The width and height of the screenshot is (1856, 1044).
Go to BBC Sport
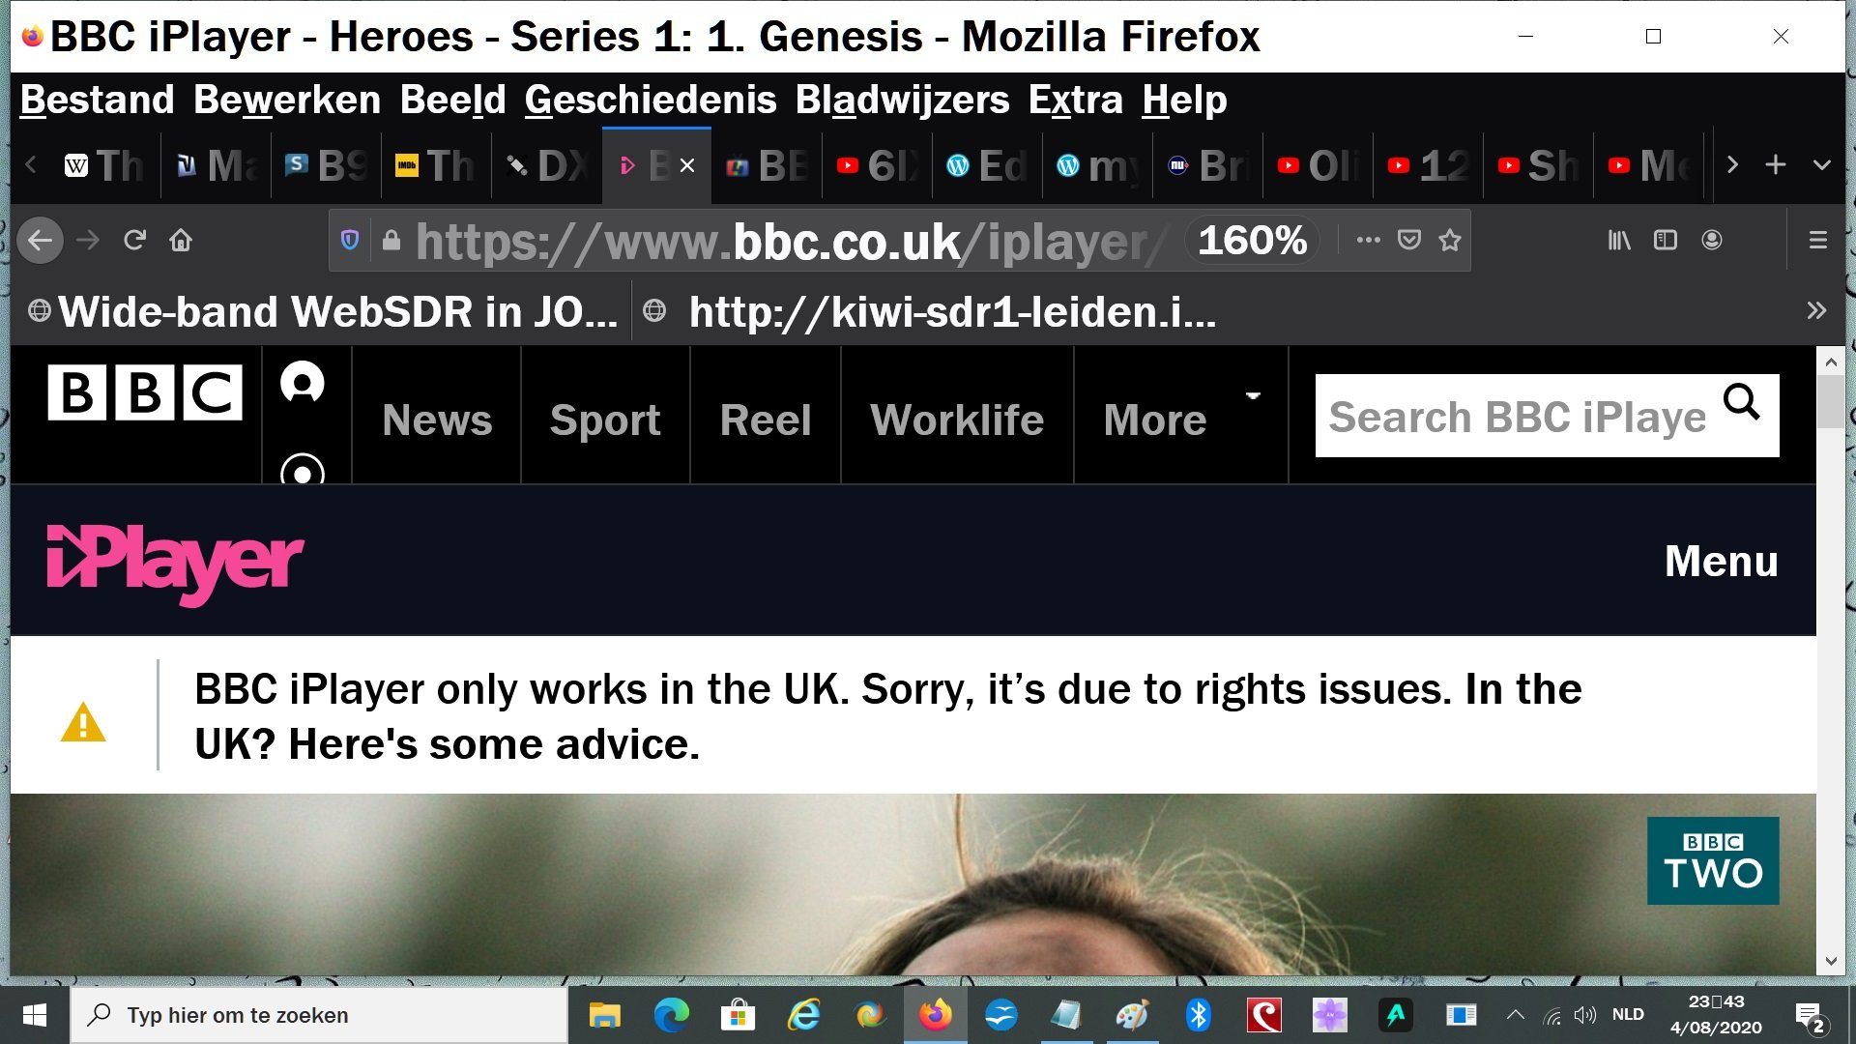pos(605,420)
